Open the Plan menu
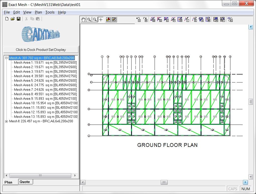Image resolution: width=256 pixels, height=194 pixels. click(38, 12)
